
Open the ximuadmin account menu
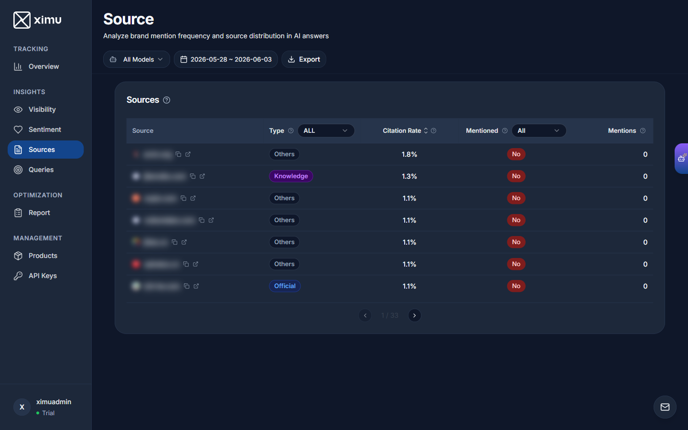click(x=46, y=407)
